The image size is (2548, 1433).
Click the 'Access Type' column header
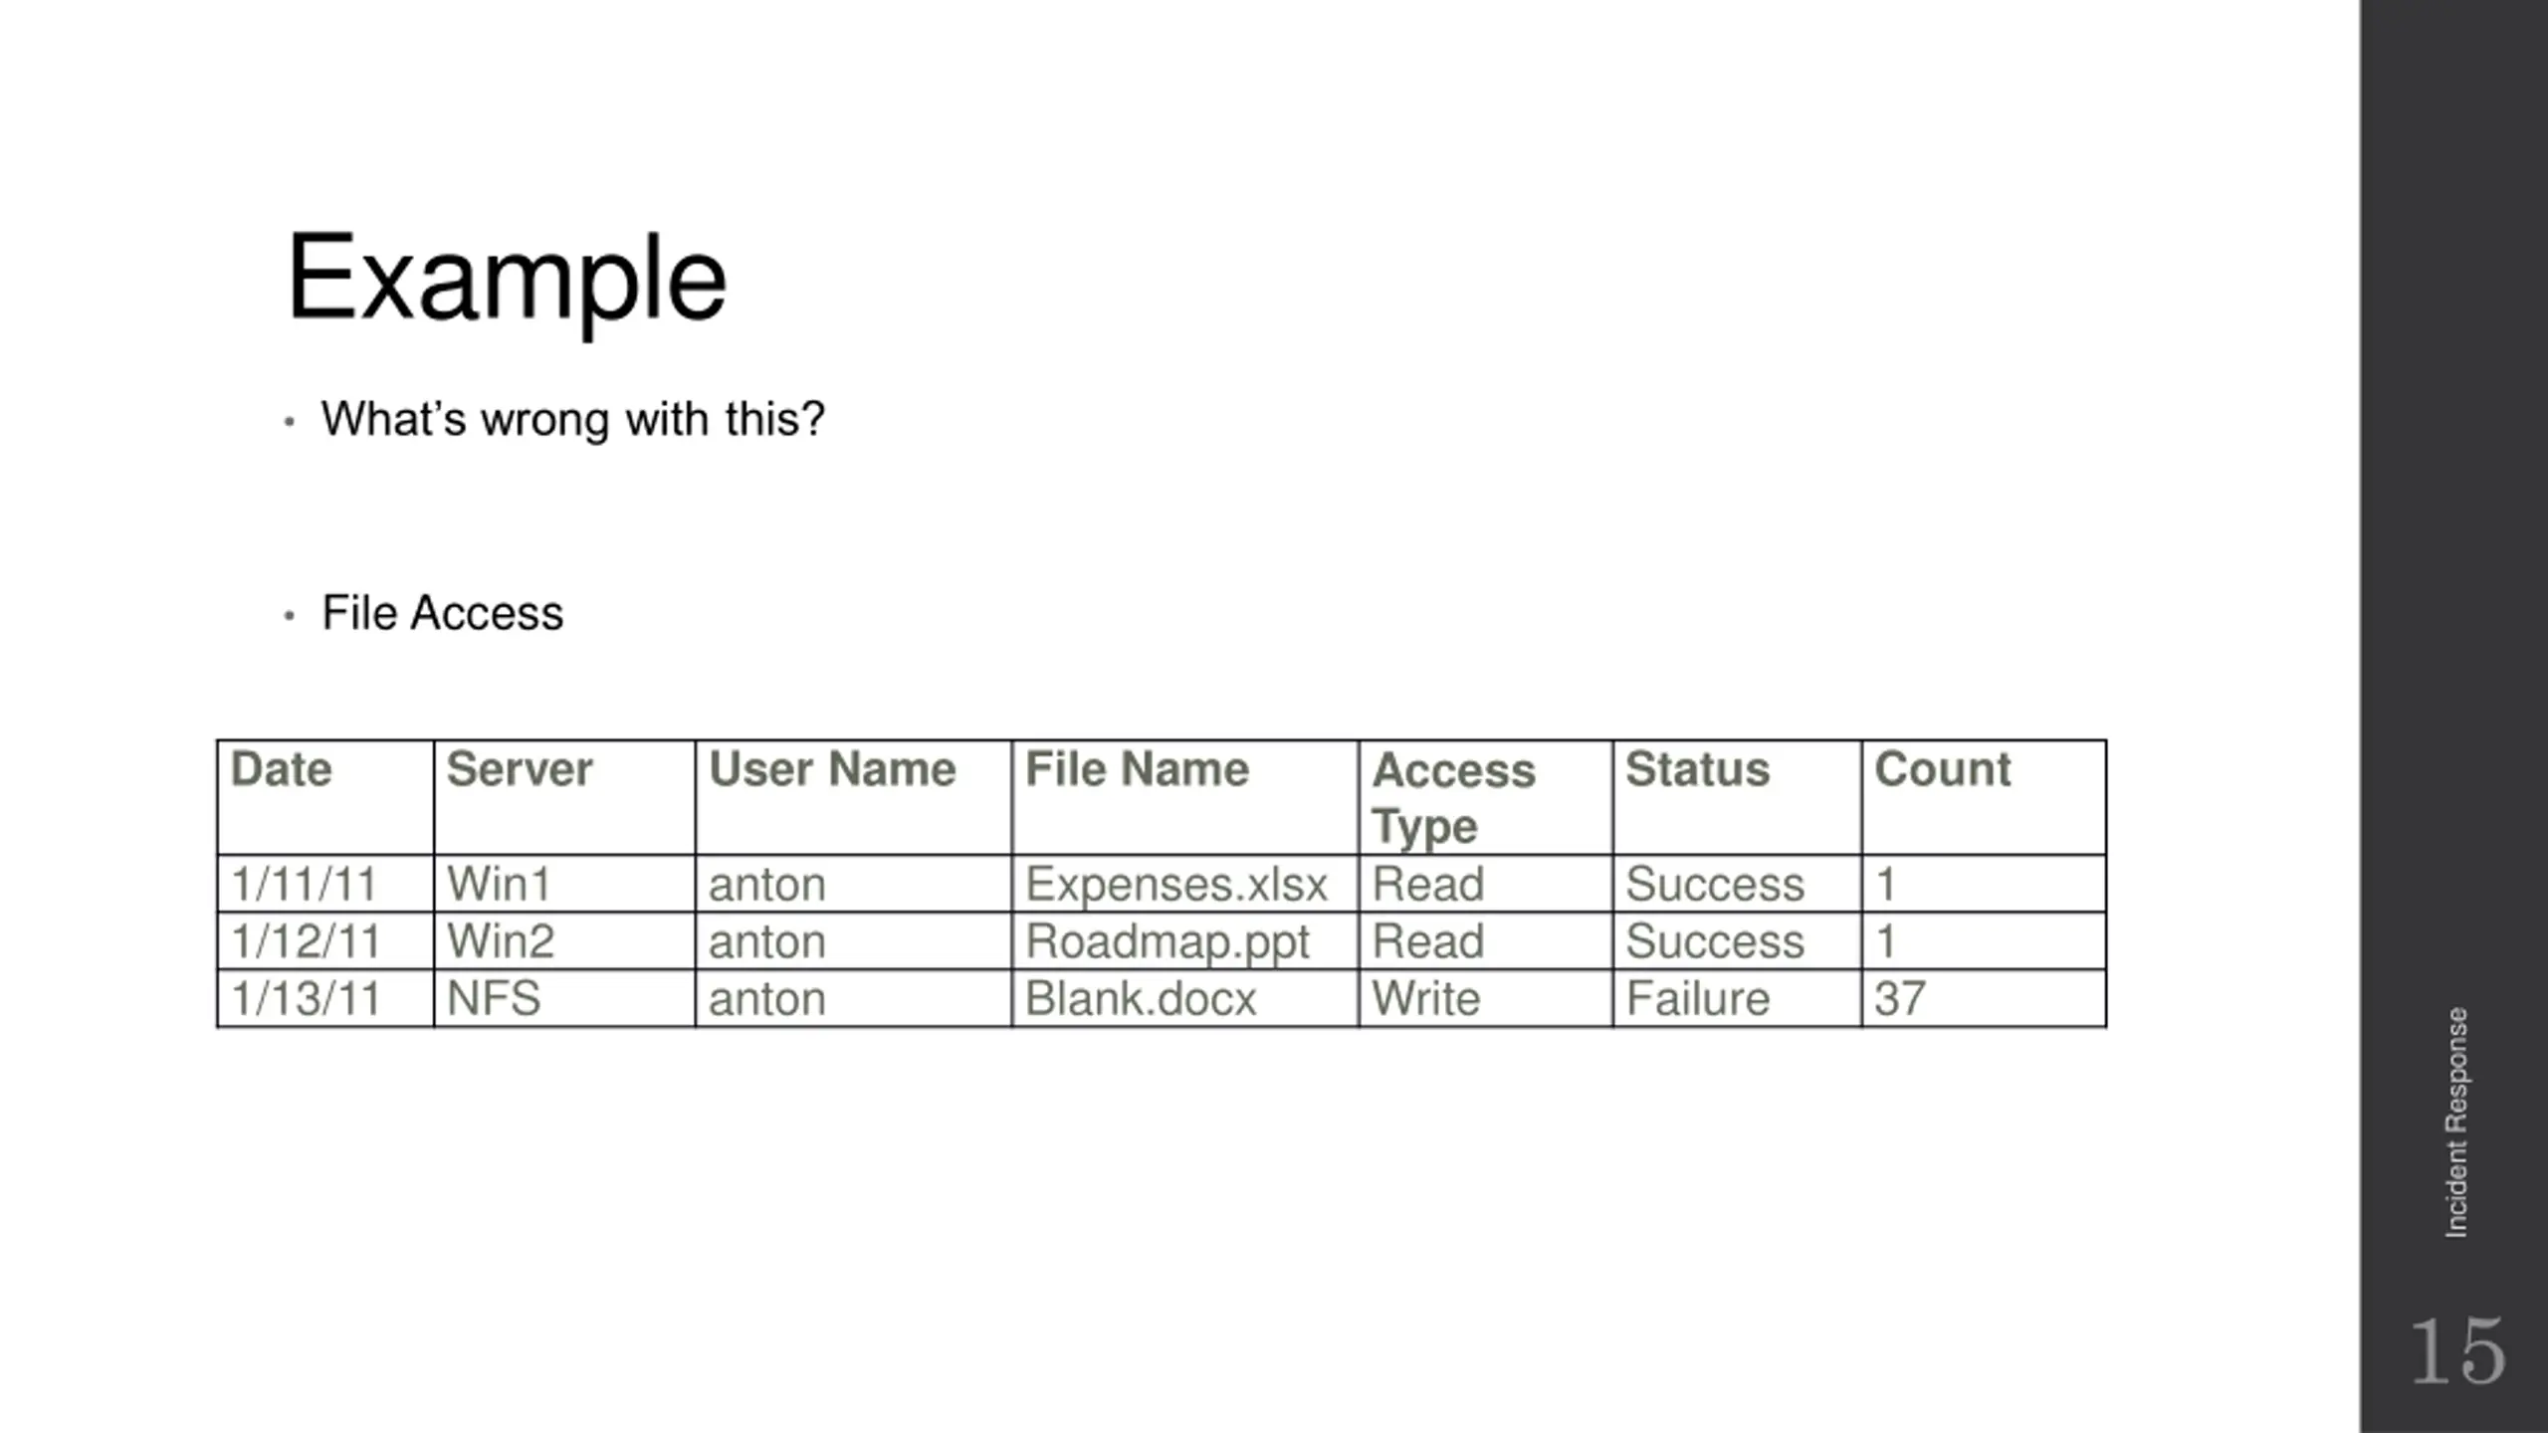pyautogui.click(x=1486, y=797)
